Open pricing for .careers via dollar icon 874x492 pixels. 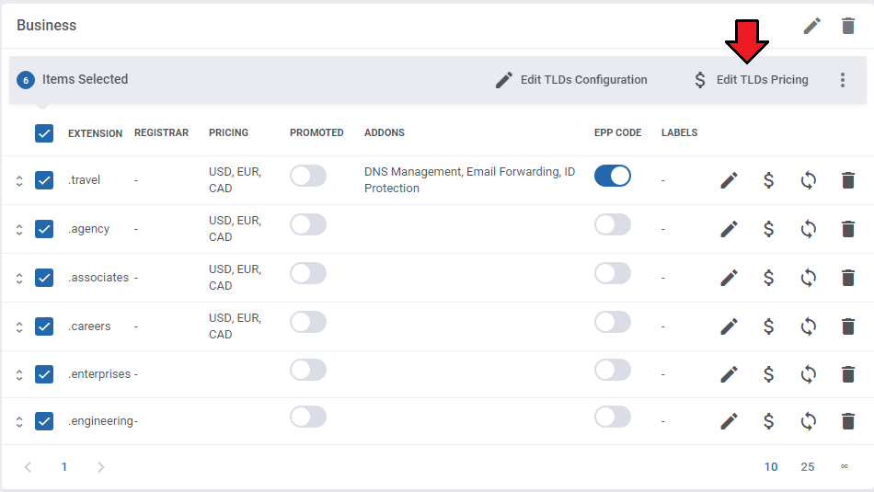[x=768, y=326]
